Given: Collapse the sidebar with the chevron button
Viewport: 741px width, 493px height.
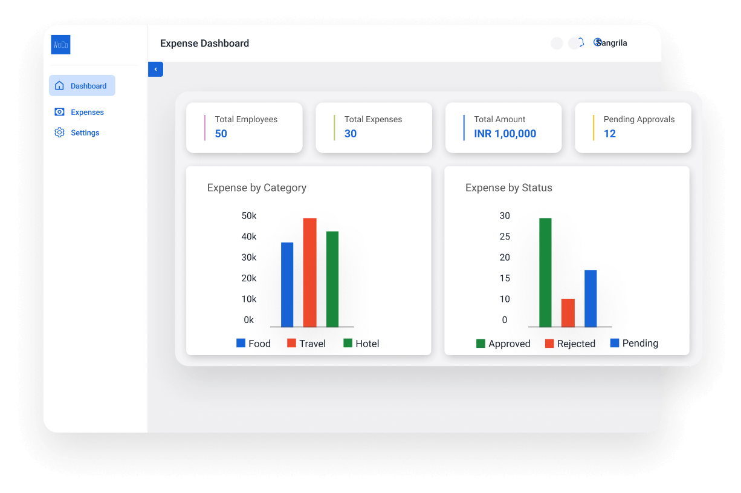Looking at the screenshot, I should click(155, 70).
